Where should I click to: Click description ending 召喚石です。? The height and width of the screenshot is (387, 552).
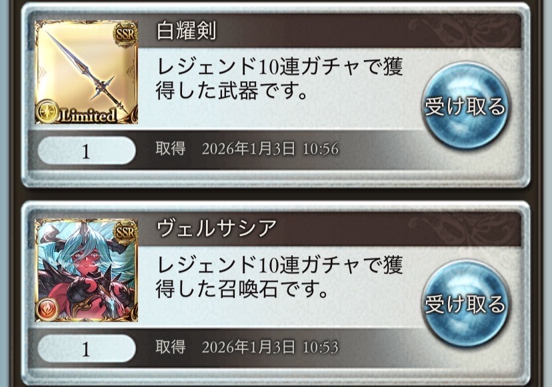279,276
